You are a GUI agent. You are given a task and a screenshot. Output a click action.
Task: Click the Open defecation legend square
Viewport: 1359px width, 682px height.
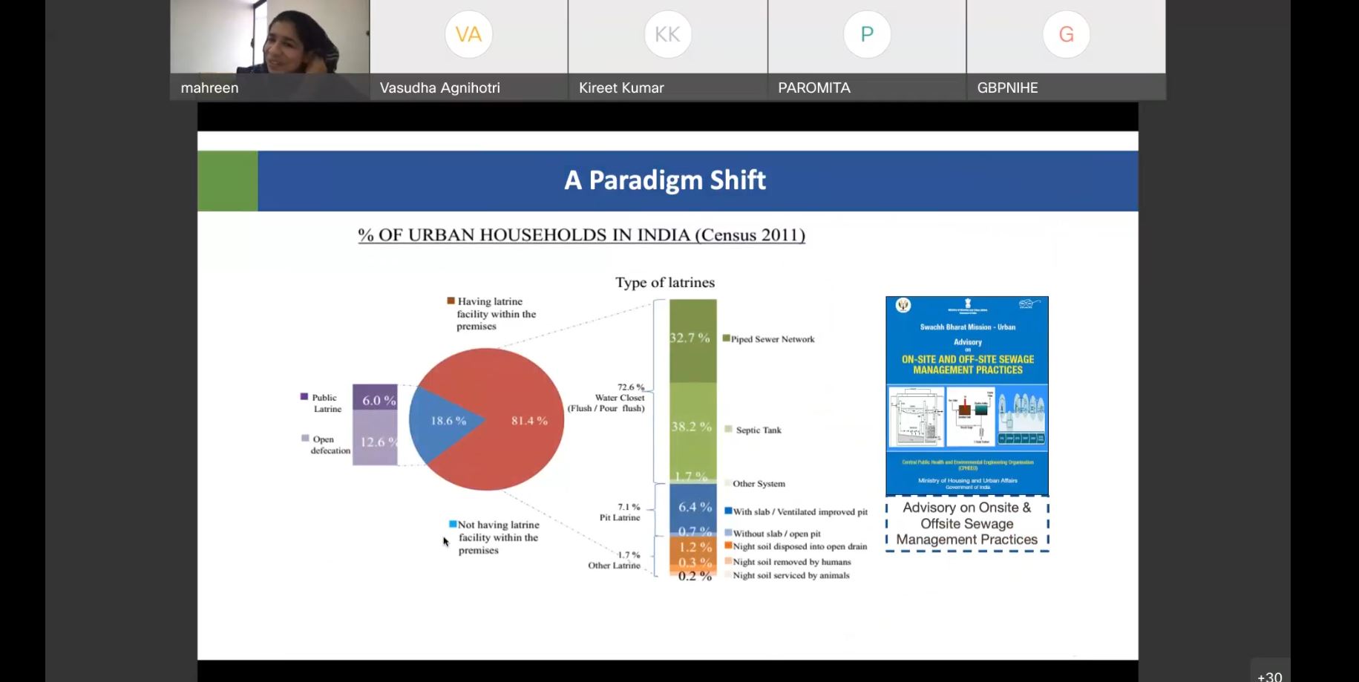click(x=304, y=439)
